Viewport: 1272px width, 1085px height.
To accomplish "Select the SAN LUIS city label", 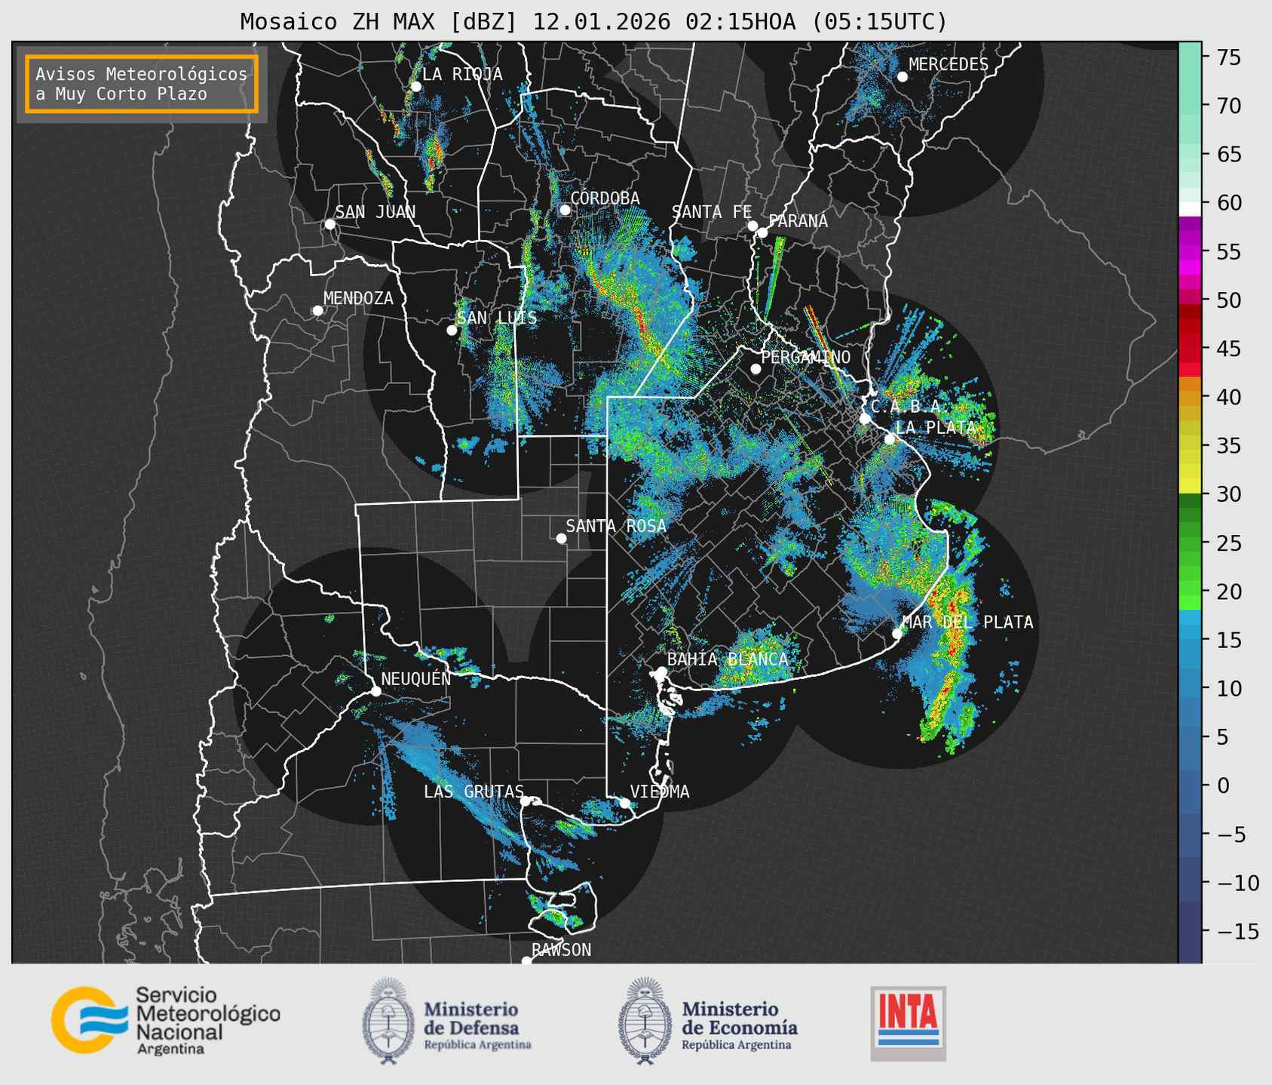I will (x=498, y=318).
